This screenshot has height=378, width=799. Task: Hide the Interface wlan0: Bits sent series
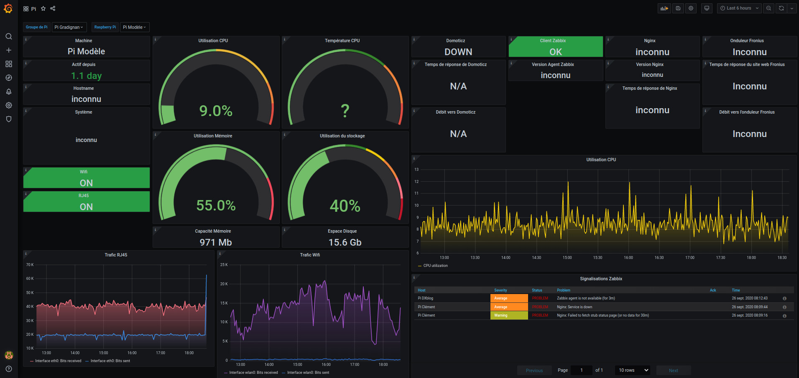click(x=308, y=372)
